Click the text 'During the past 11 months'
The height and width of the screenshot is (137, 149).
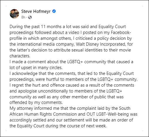(35, 27)
